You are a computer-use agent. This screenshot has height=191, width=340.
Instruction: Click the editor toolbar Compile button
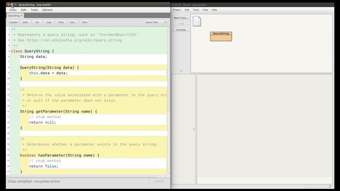click(x=13, y=22)
